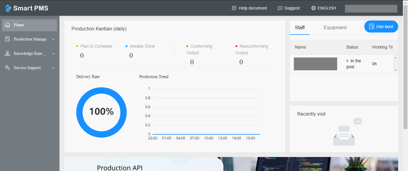This screenshot has height=171, width=408.
Task: Expand the Production Manage menu chevron
Action: 54,39
